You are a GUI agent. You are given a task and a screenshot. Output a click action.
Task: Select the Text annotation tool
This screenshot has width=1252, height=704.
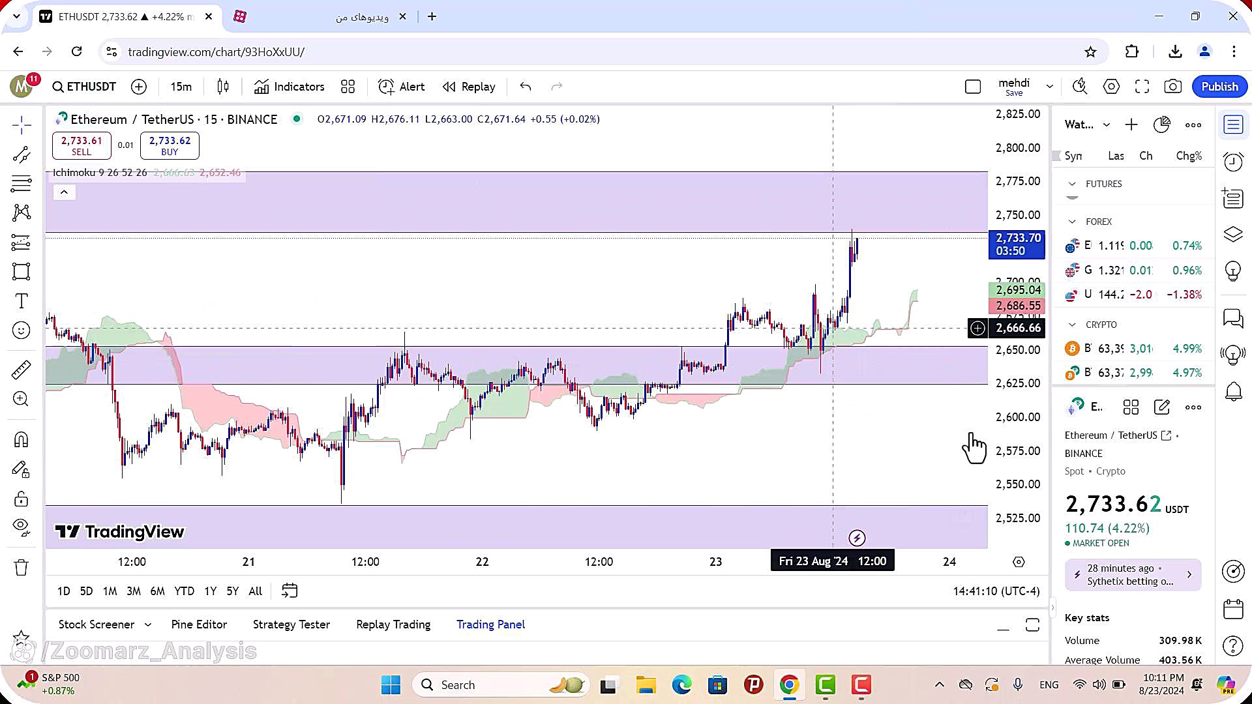[21, 301]
